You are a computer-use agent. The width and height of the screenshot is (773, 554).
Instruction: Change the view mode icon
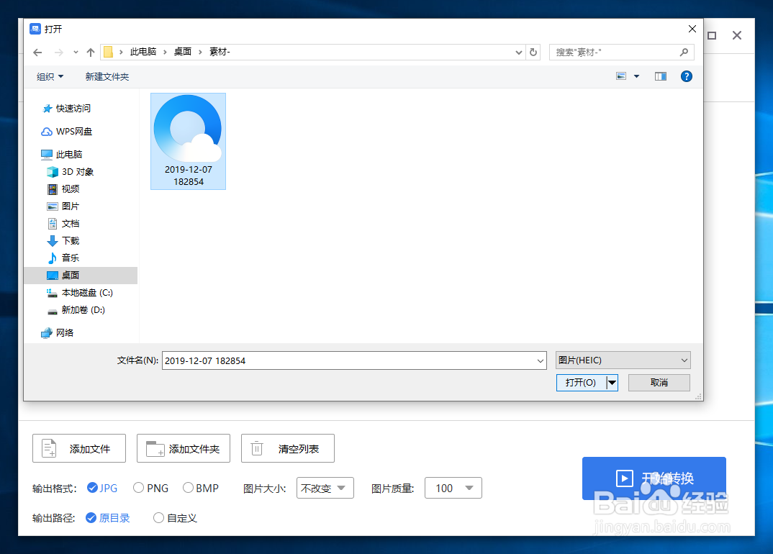(x=620, y=76)
